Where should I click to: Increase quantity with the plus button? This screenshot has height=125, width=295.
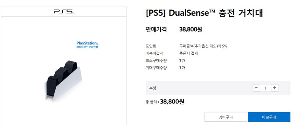point(275,88)
